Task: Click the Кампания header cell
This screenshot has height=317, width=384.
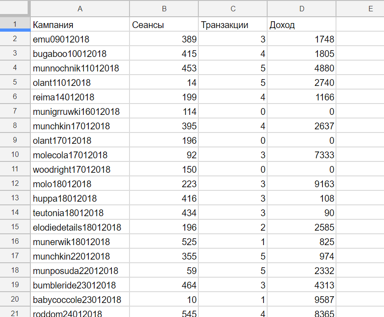Action: click(80, 25)
